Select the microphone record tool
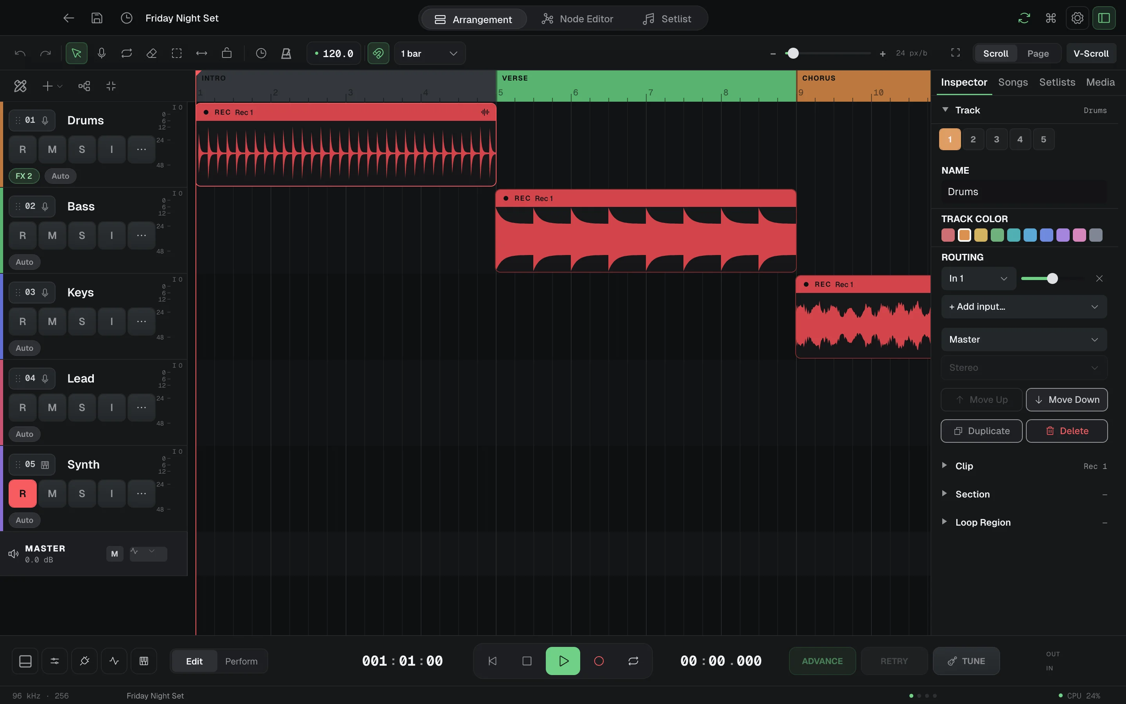Screen dimensions: 1126x704 click(x=101, y=54)
